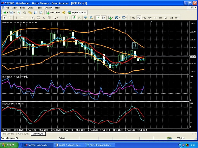
Task: Select the D1 timeframe
Action: [x=166, y=18]
